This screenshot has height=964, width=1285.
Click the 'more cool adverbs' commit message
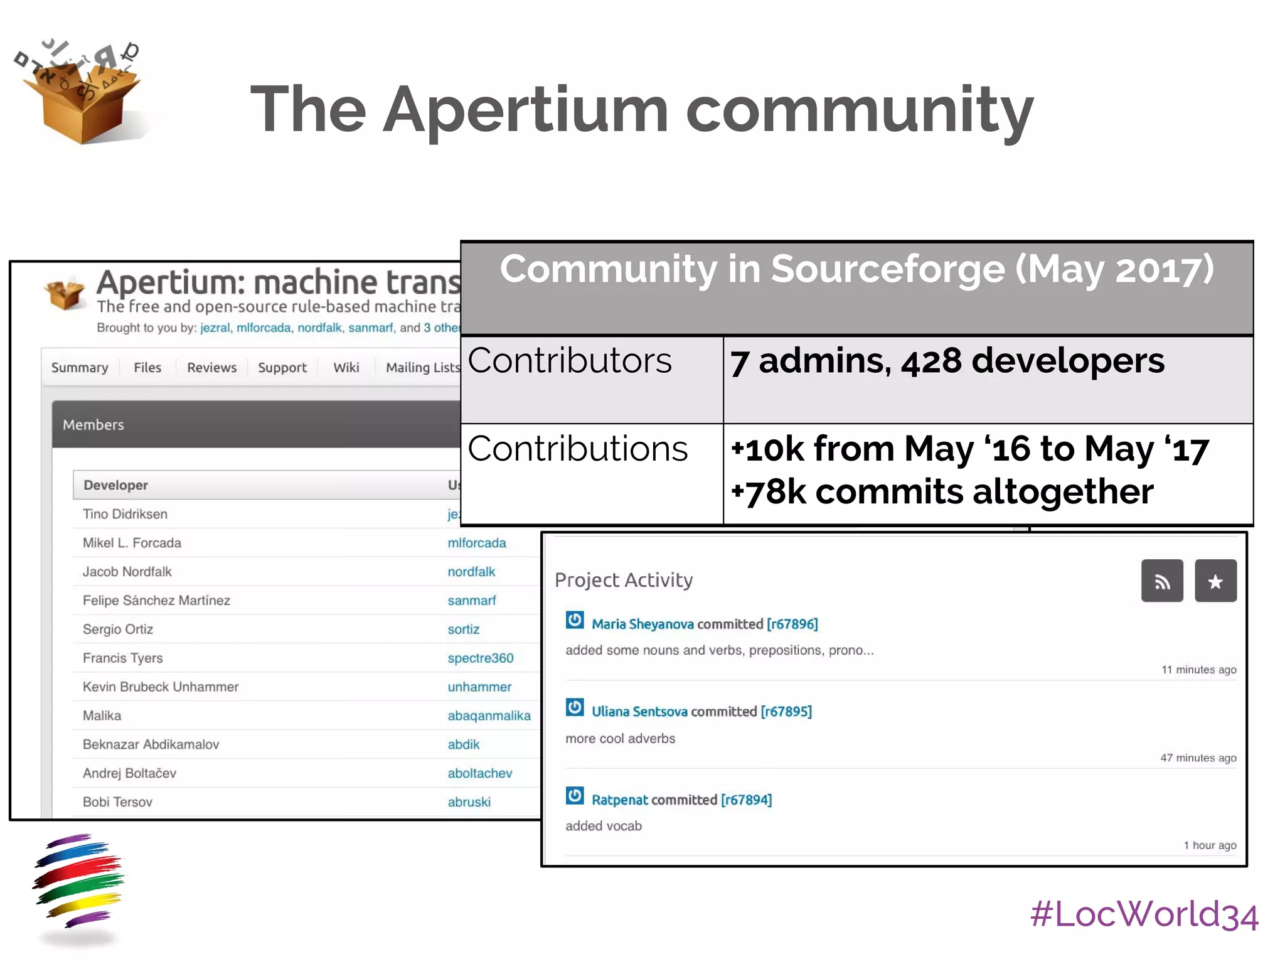[620, 739]
